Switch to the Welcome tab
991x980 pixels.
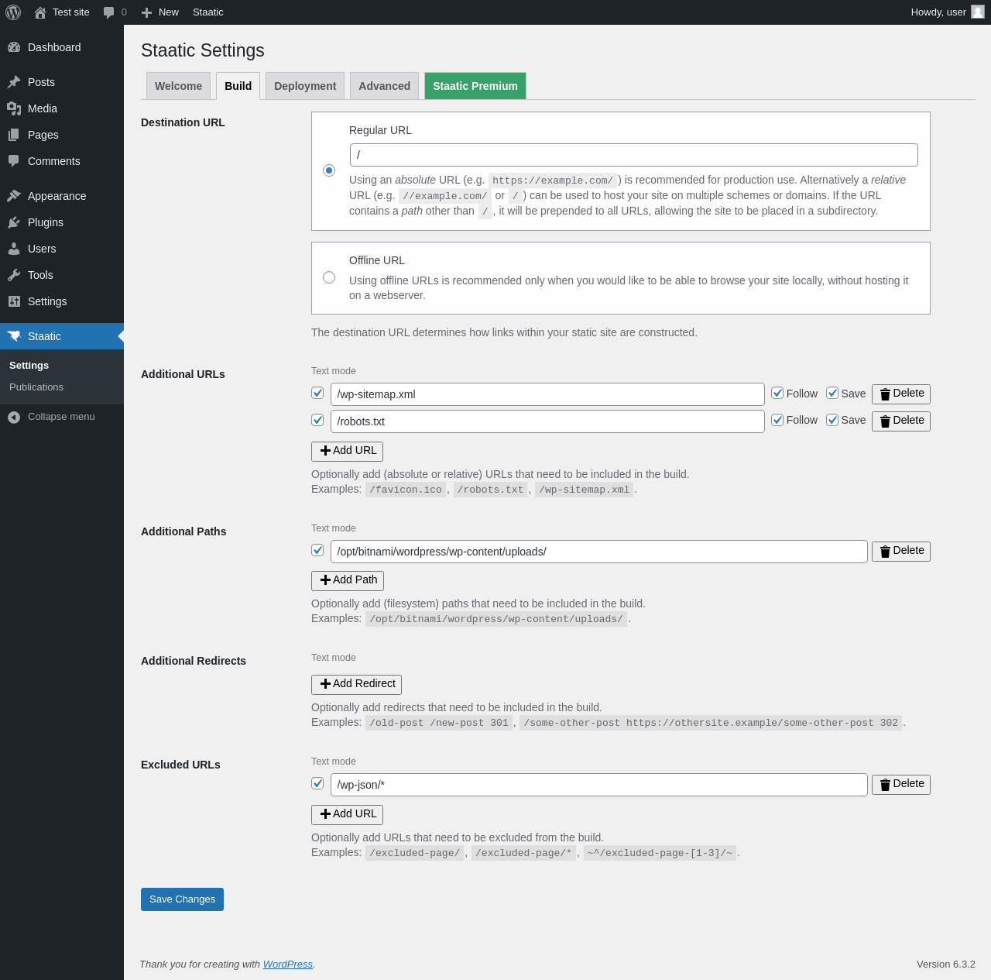point(178,86)
